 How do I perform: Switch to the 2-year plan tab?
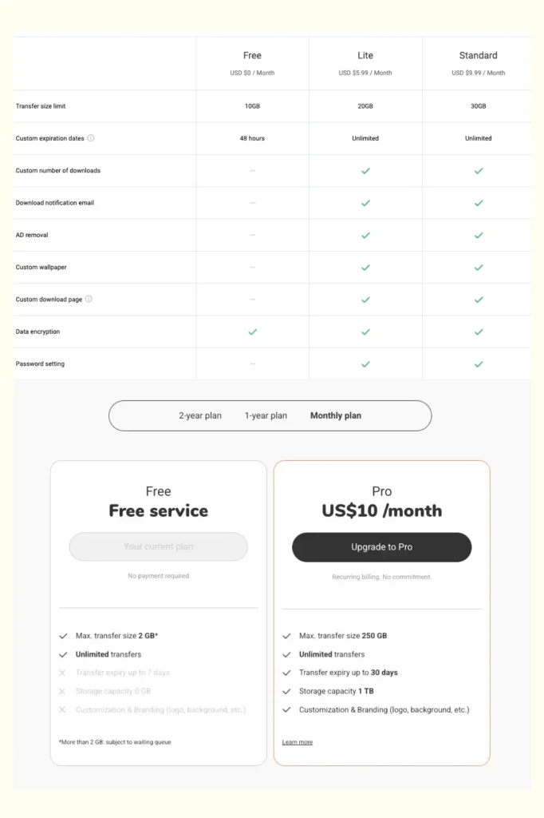pos(199,415)
